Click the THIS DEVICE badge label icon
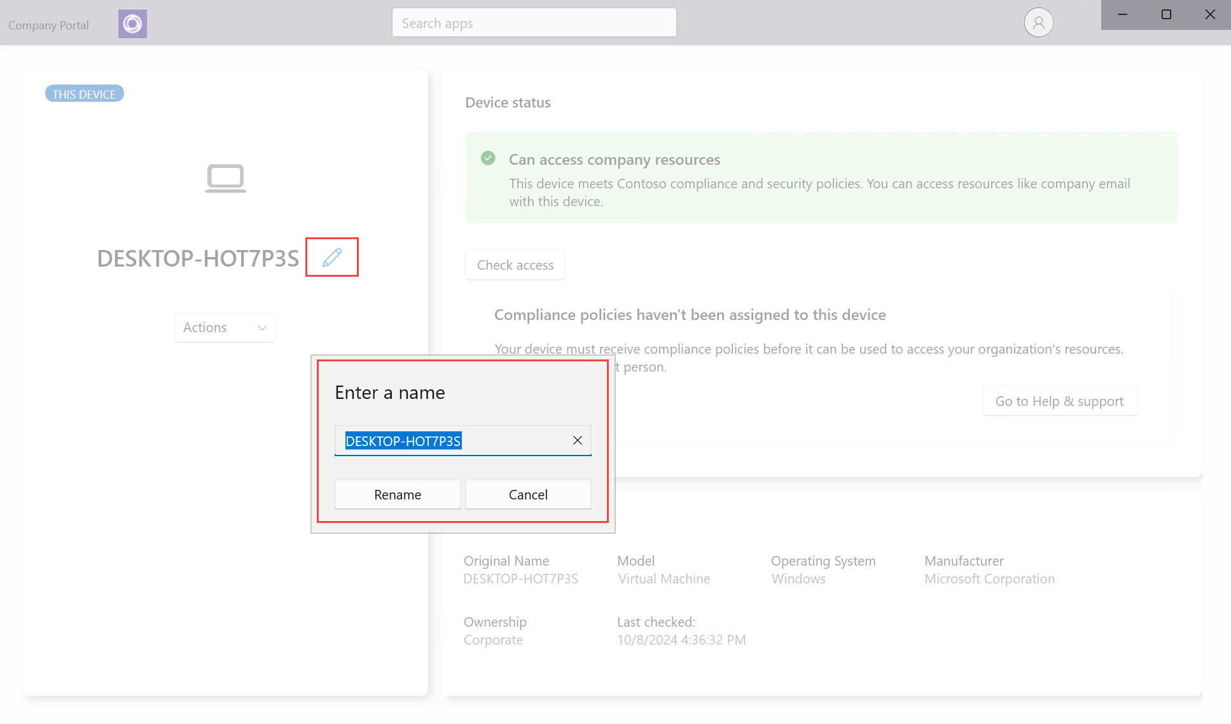The width and height of the screenshot is (1231, 724). (83, 94)
